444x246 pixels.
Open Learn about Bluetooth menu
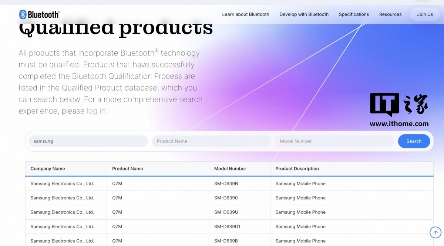[x=246, y=14]
